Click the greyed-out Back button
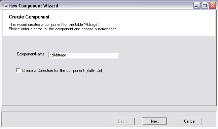Image resolution: width=218 pixels, height=129 pixels. [x=122, y=121]
